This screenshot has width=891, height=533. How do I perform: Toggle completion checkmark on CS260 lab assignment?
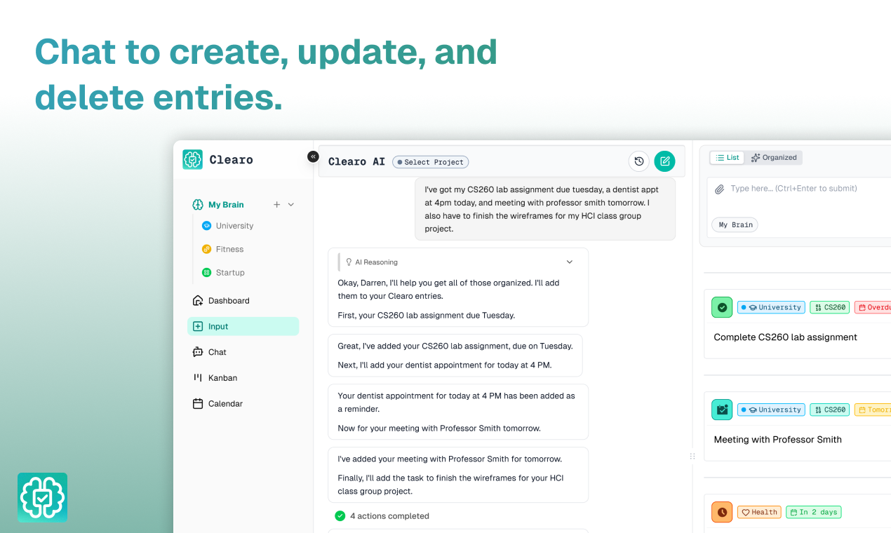pos(722,307)
